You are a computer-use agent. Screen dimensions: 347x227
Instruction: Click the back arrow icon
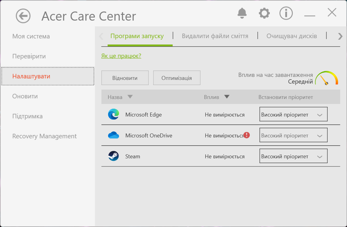click(23, 16)
